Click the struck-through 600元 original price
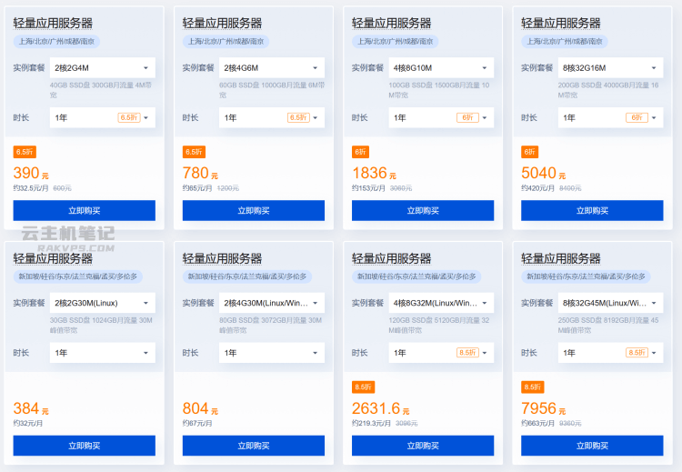 coord(62,188)
